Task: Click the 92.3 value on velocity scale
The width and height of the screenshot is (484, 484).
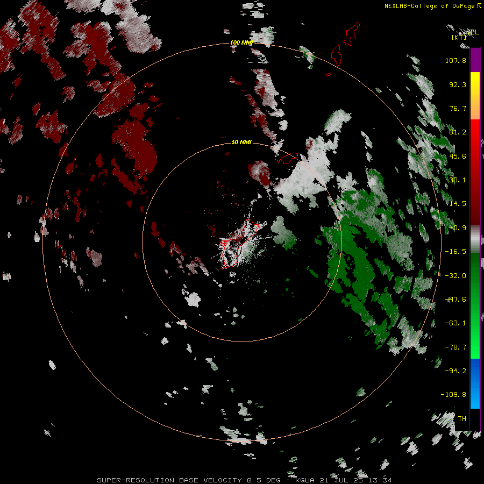Action: click(458, 84)
